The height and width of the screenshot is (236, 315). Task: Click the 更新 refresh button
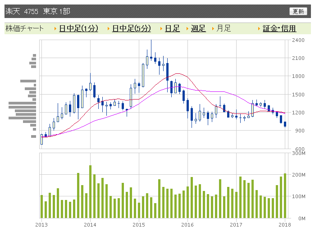298,11
